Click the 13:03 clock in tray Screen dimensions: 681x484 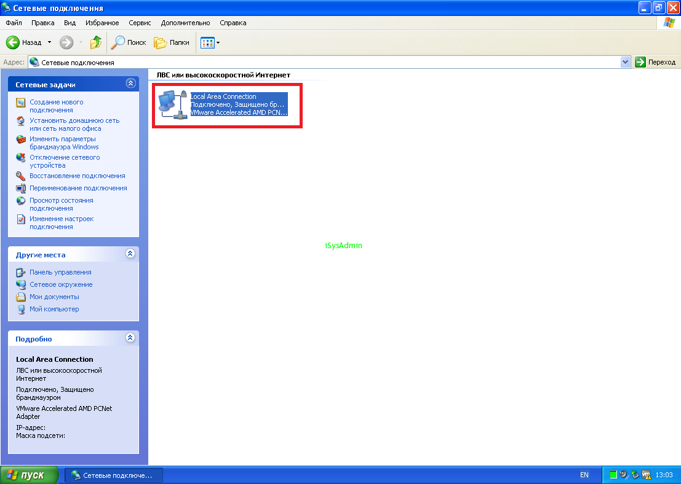[x=664, y=475]
